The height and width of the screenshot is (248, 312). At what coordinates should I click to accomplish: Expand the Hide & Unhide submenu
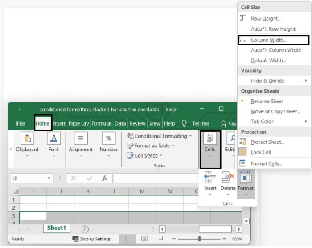click(267, 81)
